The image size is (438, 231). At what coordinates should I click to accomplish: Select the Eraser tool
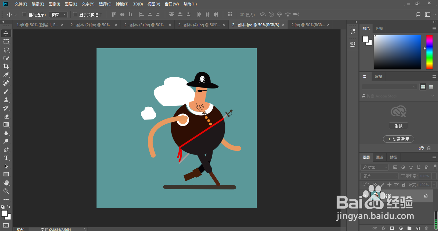(6, 116)
